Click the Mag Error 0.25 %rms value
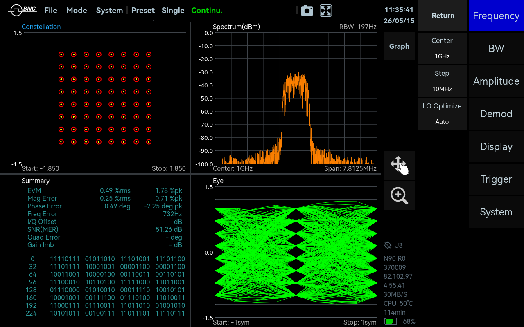The image size is (524, 327). (115, 198)
